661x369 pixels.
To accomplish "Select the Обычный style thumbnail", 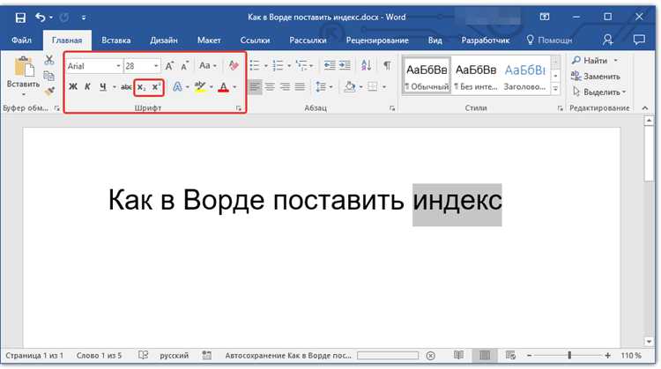I will [425, 76].
